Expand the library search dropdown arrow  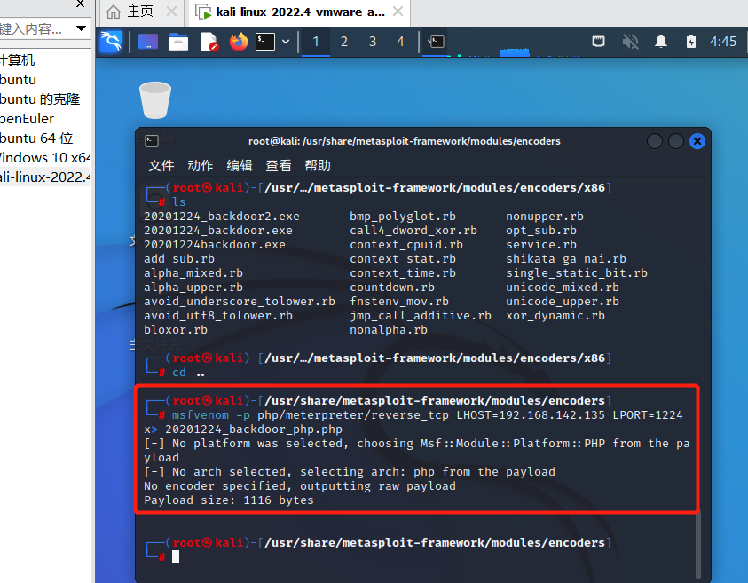point(81,28)
